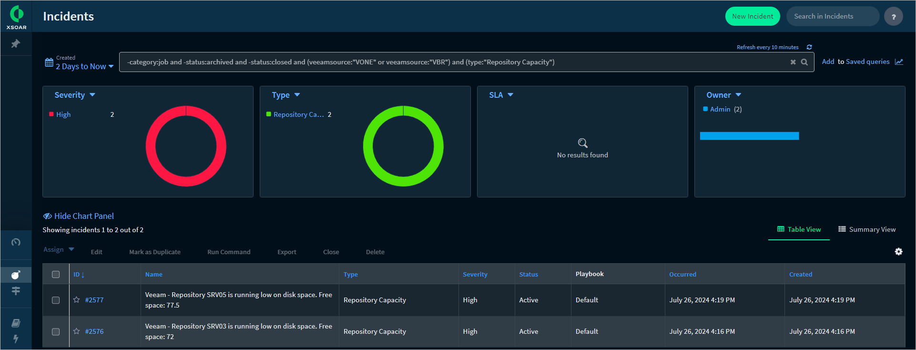Viewport: 916px width, 350px height.
Task: Click the red High severity donut chart
Action: pyautogui.click(x=186, y=112)
